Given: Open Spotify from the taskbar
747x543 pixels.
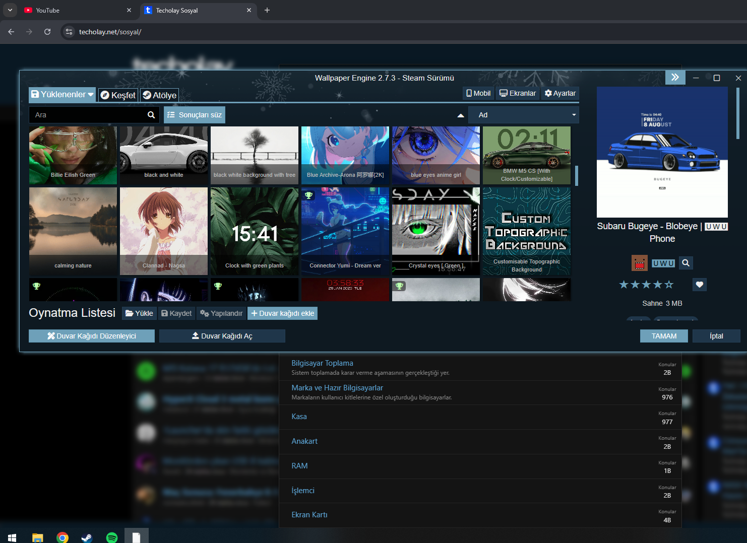Looking at the screenshot, I should 112,537.
